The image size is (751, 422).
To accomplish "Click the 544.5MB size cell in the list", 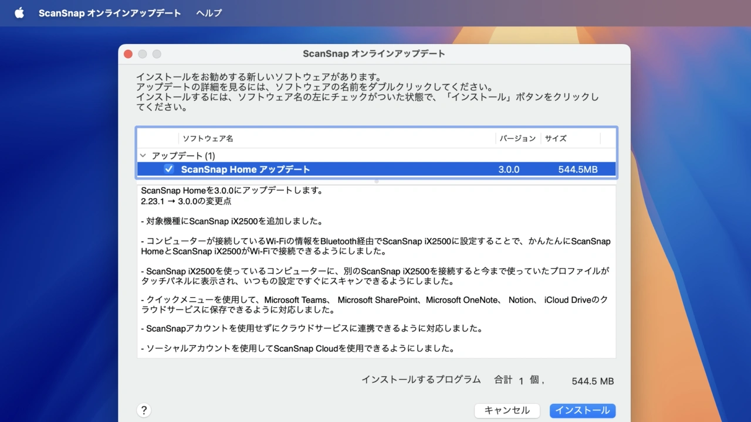I will (x=578, y=169).
